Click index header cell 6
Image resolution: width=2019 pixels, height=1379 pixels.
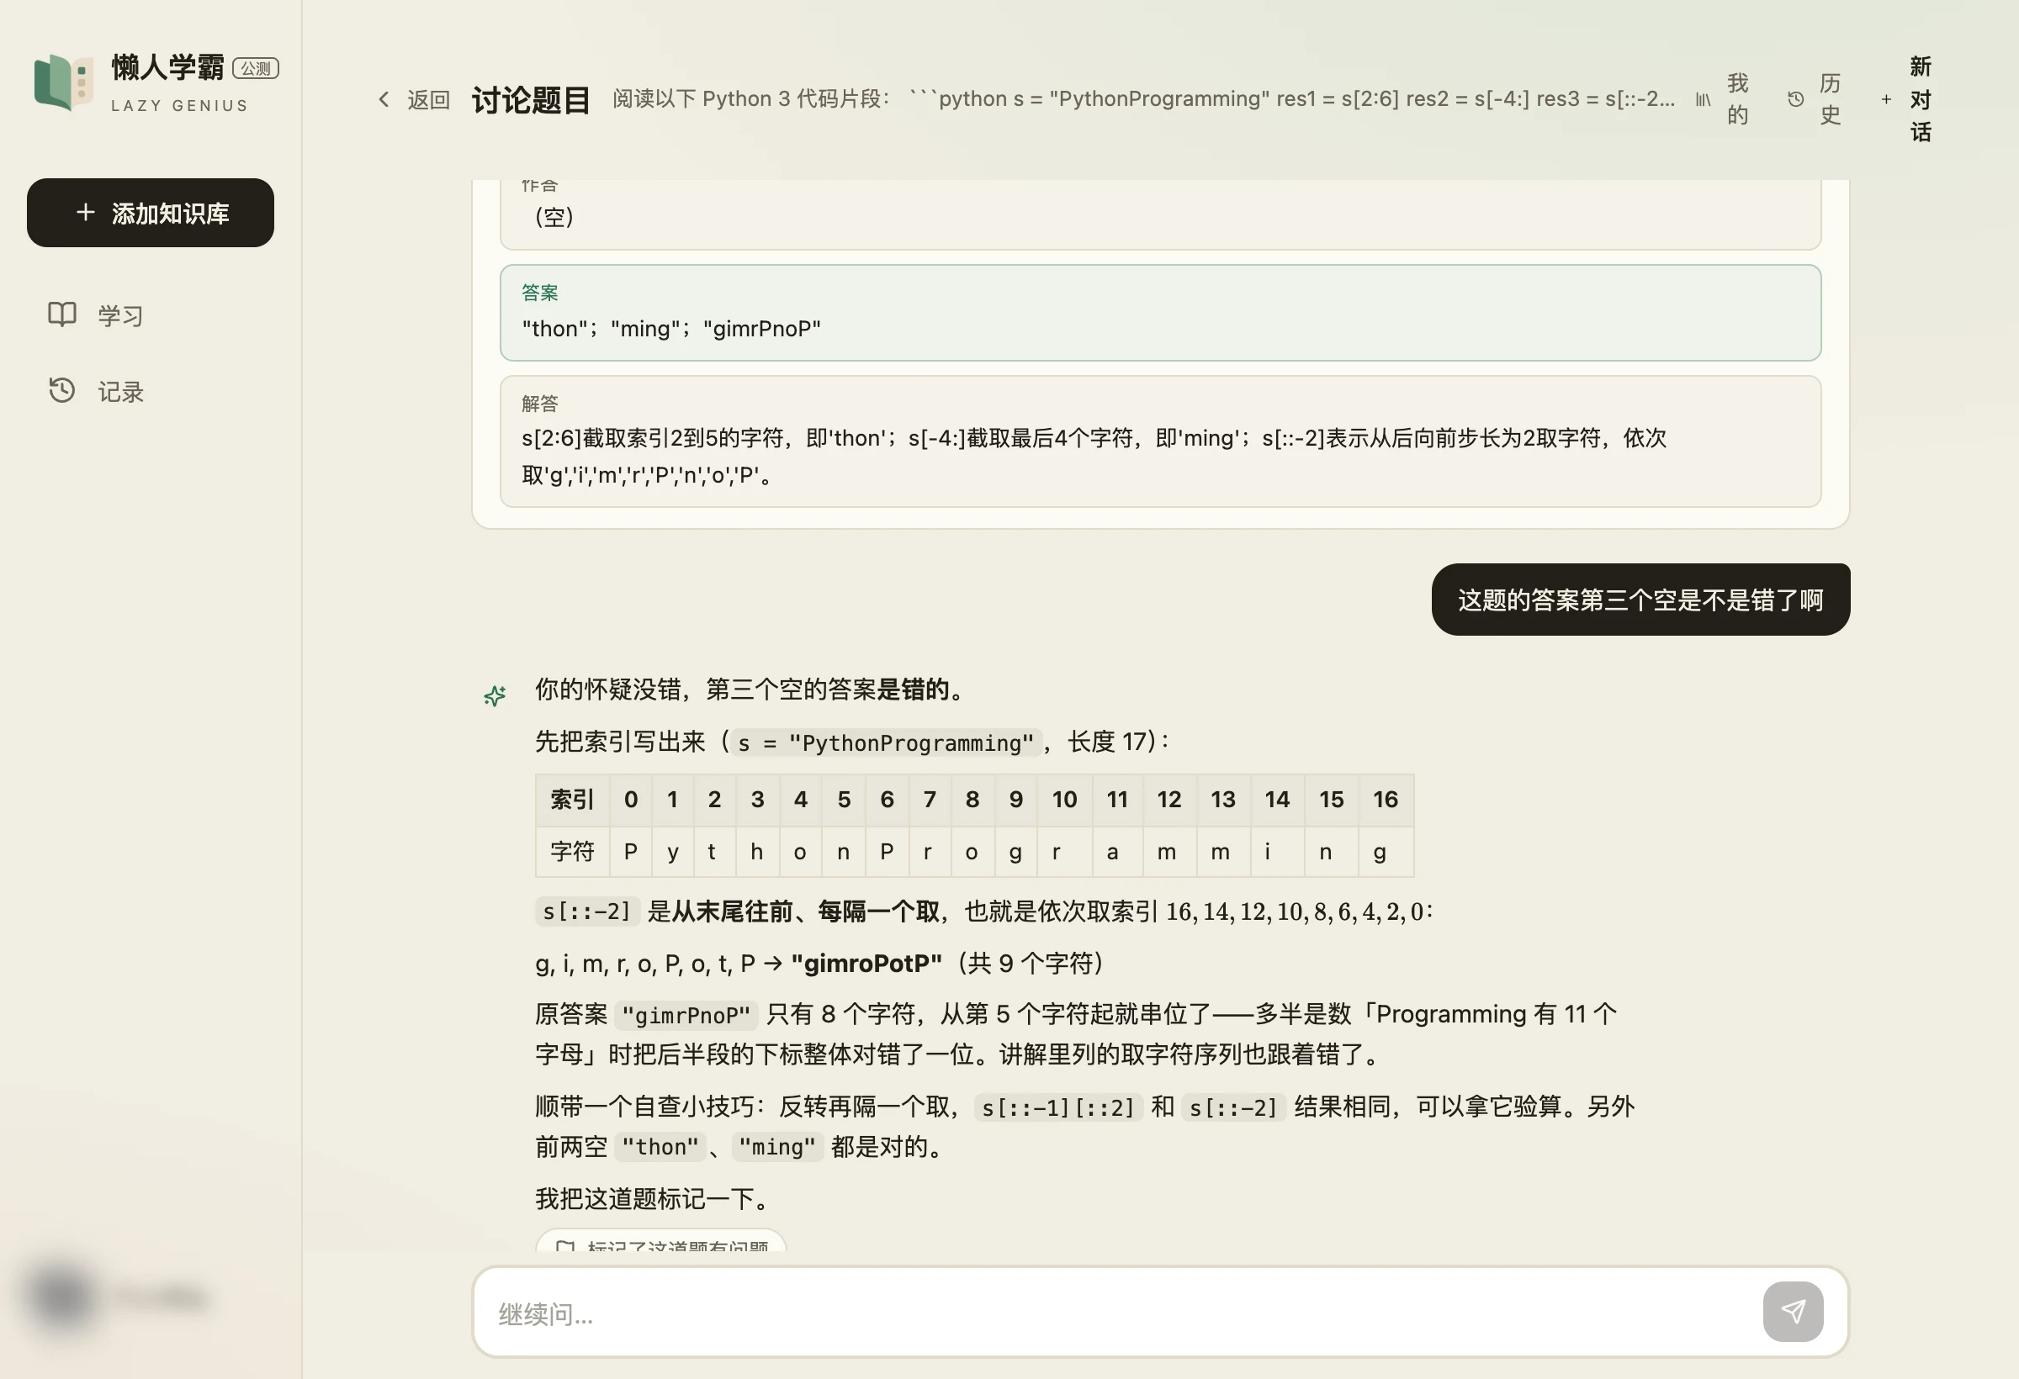coord(887,799)
